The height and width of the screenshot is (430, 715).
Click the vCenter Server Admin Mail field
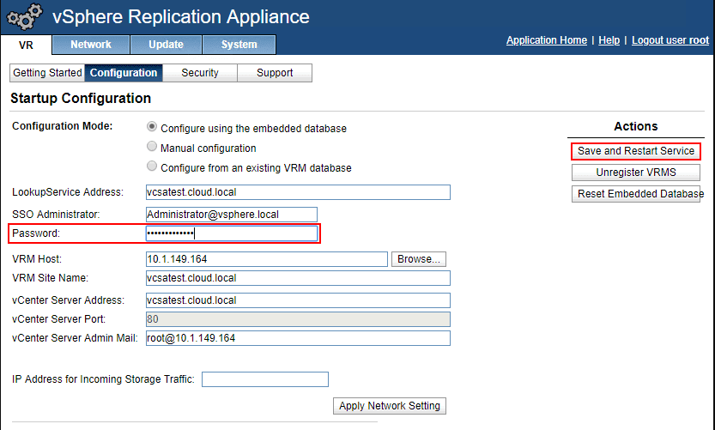click(298, 338)
